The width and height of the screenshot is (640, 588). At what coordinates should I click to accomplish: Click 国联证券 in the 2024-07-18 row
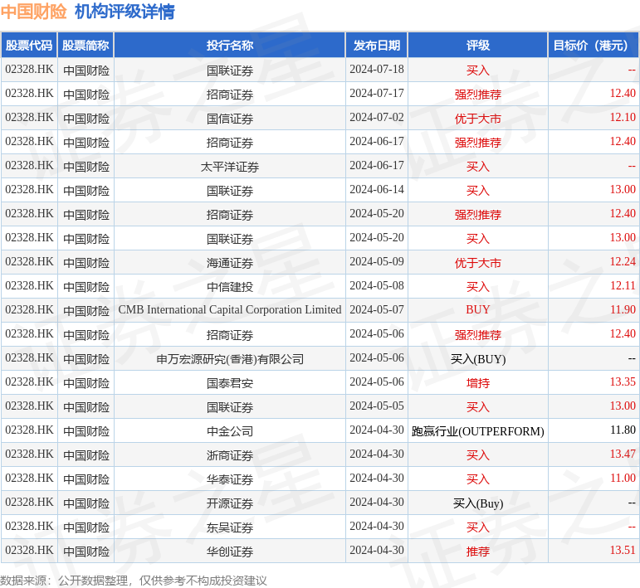tap(230, 70)
